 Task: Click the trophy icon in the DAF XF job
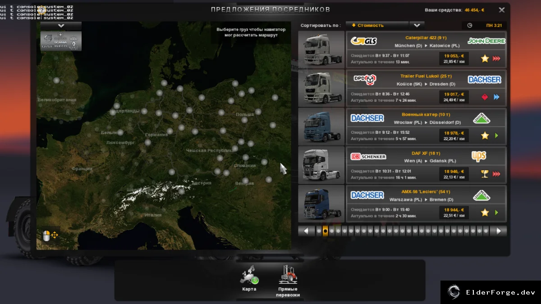(485, 174)
